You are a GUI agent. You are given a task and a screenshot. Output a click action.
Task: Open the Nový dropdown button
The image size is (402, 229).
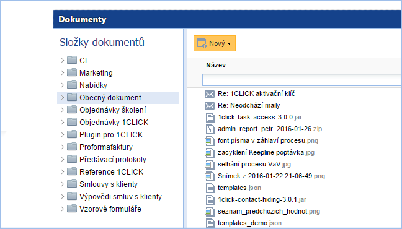[214, 43]
